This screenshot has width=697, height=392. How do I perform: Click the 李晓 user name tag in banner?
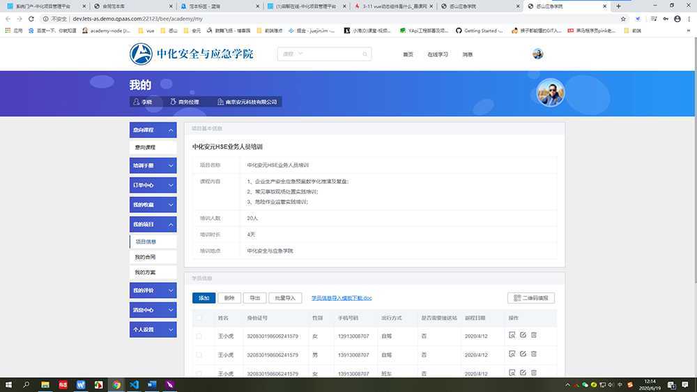(142, 102)
